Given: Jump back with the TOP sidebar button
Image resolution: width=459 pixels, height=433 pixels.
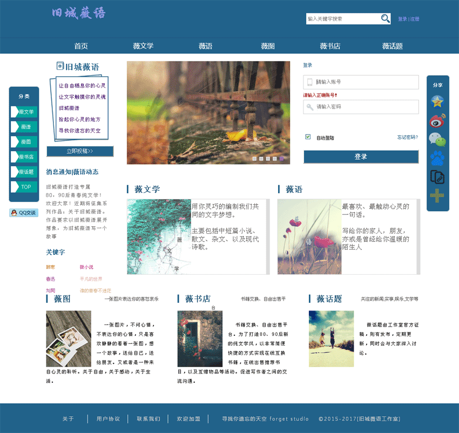Looking at the screenshot, I should pos(24,187).
